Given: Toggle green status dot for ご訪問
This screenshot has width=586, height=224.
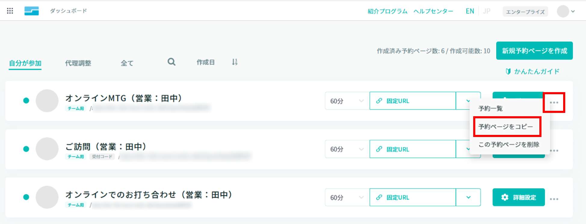Looking at the screenshot, I should 26,149.
